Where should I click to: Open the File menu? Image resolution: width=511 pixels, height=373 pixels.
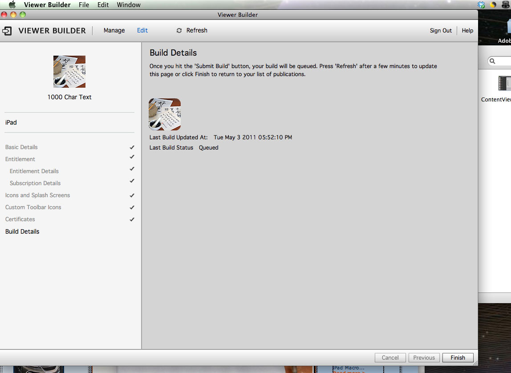[x=84, y=4]
